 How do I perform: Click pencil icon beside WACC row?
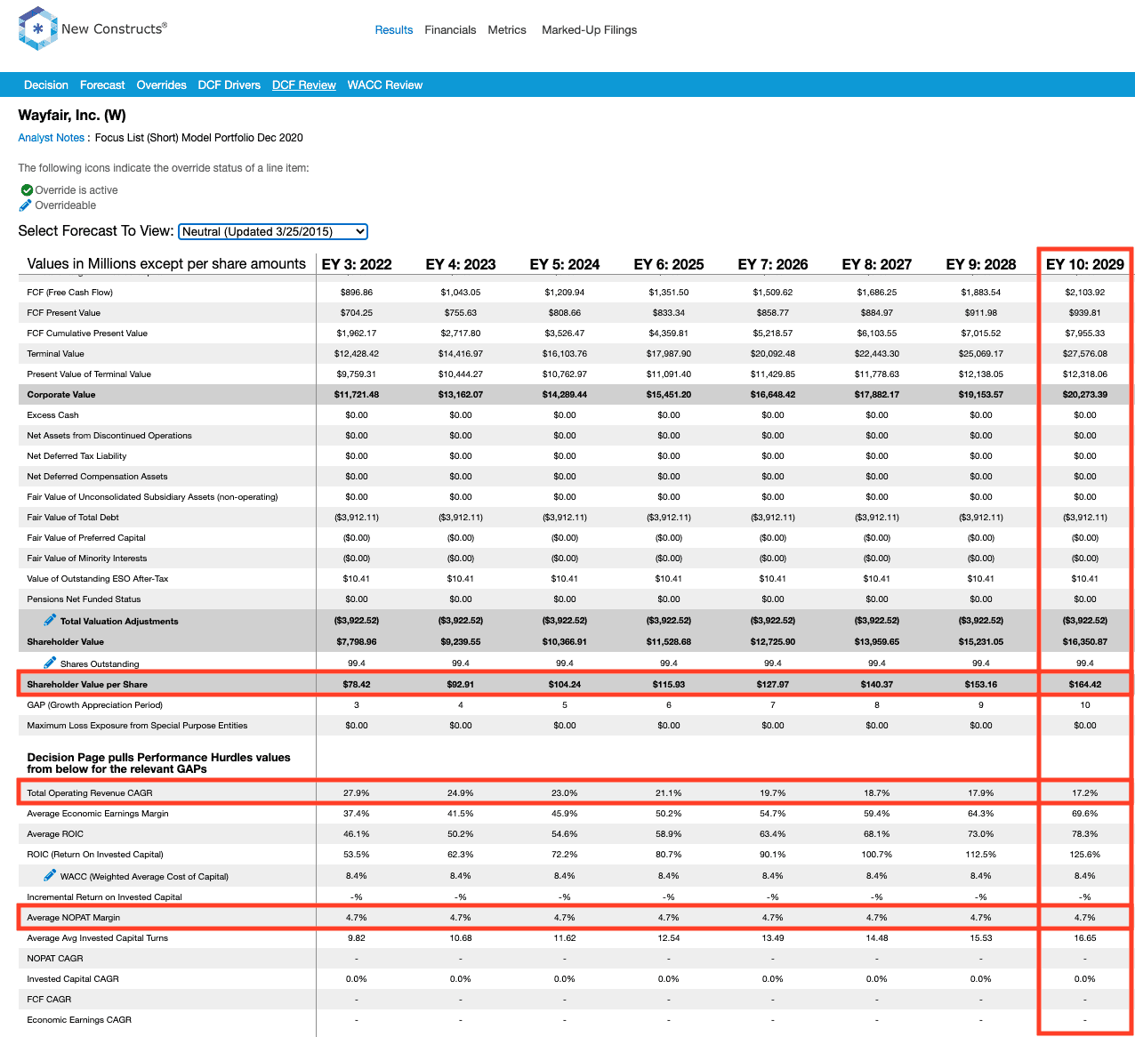coord(50,875)
